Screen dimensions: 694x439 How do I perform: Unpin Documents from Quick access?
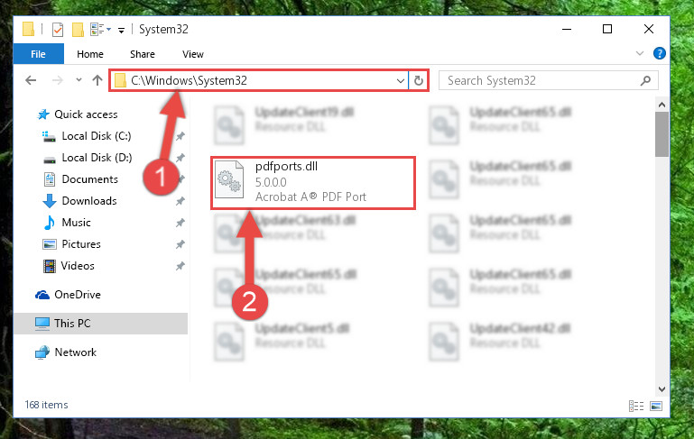pos(180,179)
